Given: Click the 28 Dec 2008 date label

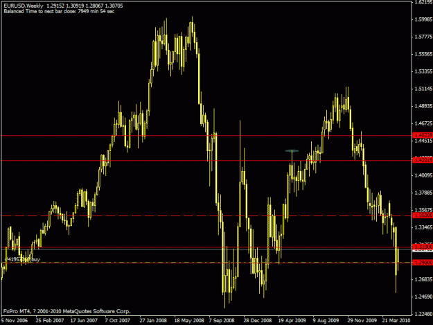Looking at the screenshot, I should click(257, 320).
